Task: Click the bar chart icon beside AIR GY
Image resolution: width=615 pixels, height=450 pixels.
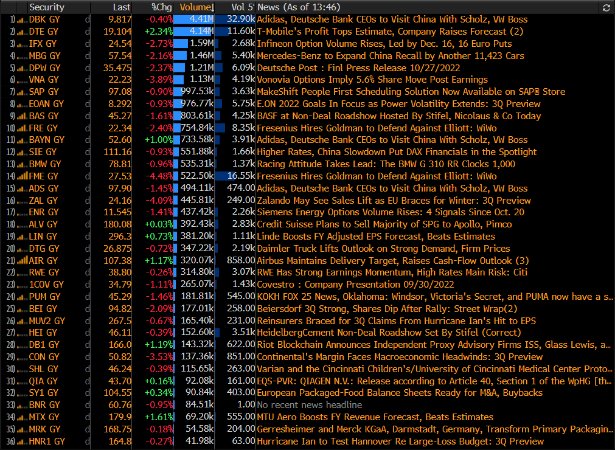Action: click(x=22, y=261)
